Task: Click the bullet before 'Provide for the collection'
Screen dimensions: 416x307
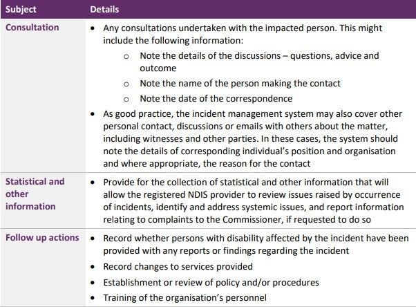Action: click(x=93, y=183)
